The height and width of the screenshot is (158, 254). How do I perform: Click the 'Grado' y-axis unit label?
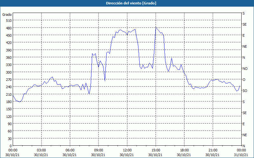click(x=7, y=15)
